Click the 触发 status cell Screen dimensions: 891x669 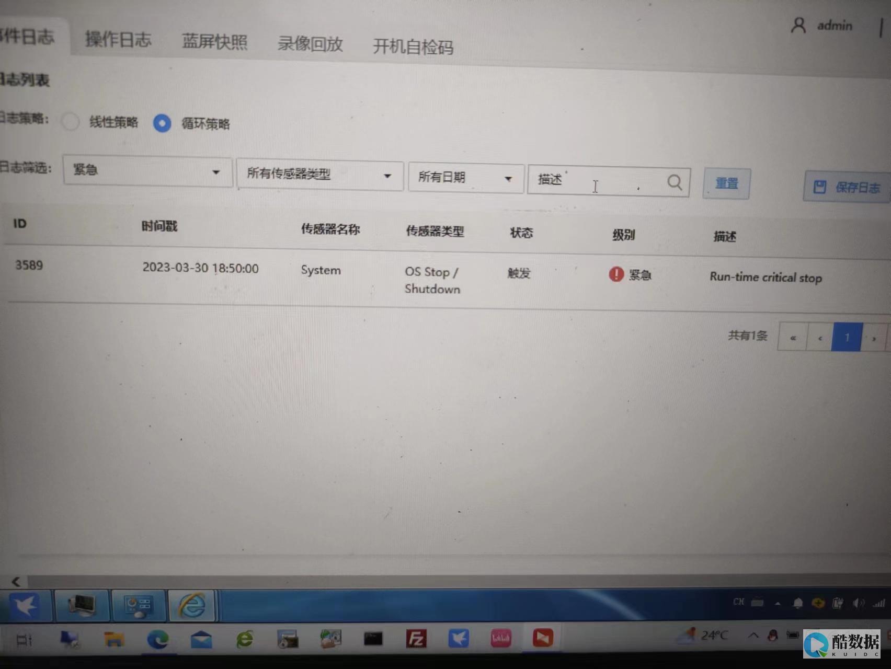[x=519, y=273]
